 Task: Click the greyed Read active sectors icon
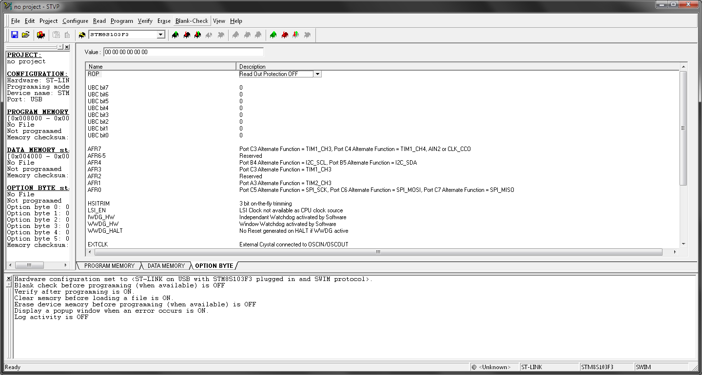tap(235, 35)
